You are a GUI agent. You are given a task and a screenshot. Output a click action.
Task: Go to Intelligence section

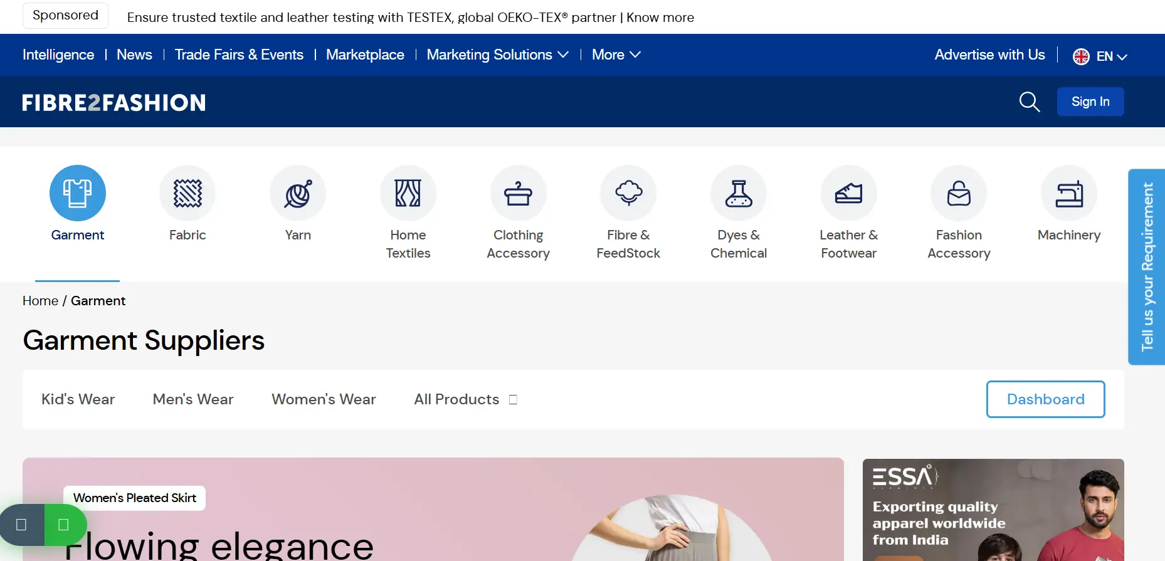(58, 55)
